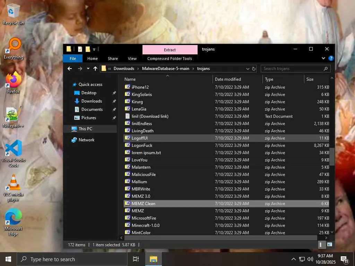The image size is (355, 266).
Task: Sort files by Date modified column
Action: tap(228, 79)
